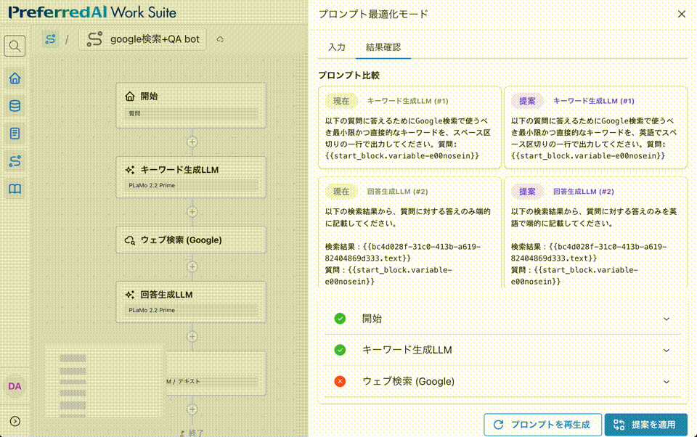This screenshot has width=697, height=437.
Task: Click the green check icon next to 開始
Action: 341,317
